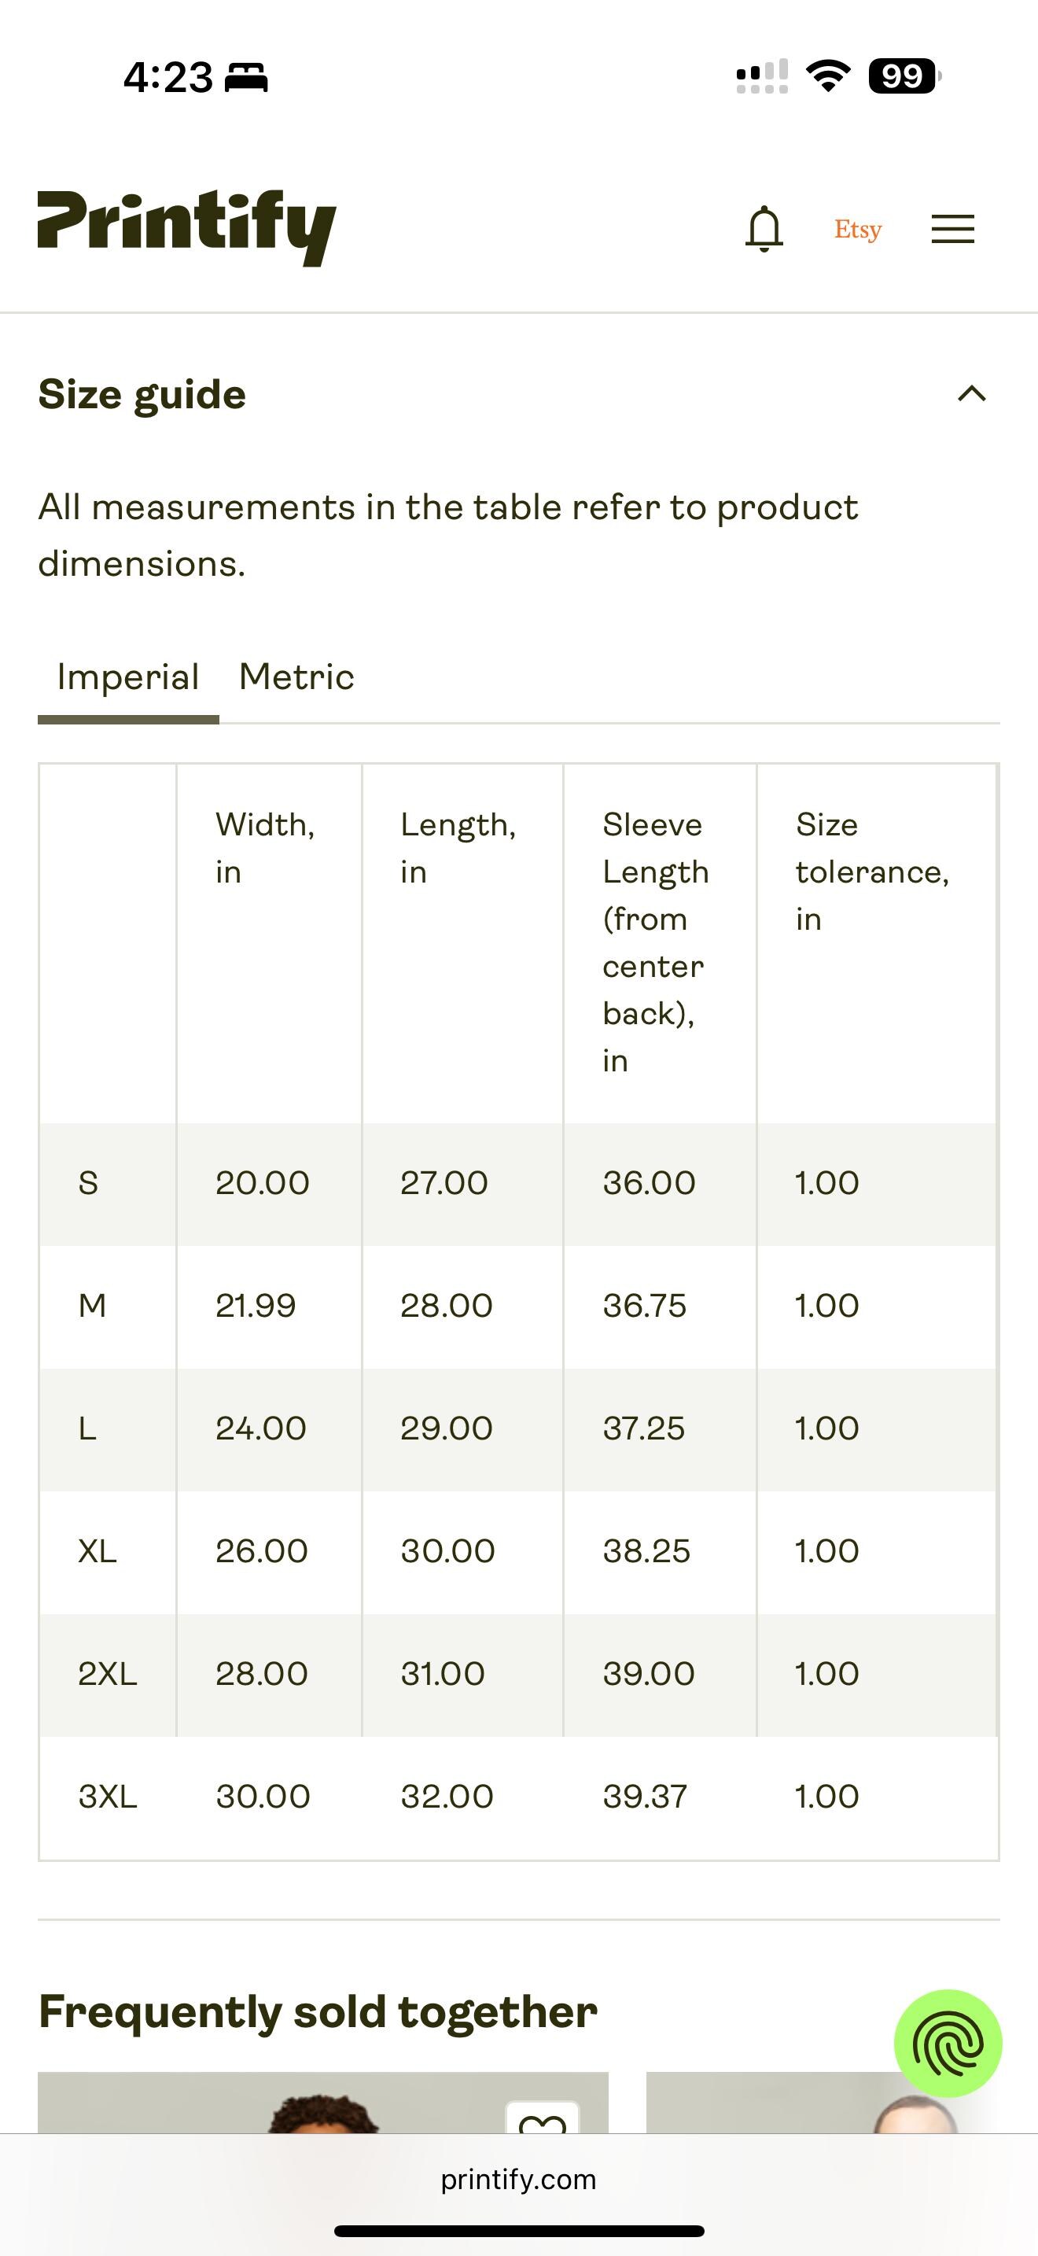Tap the Size guide heading

click(x=142, y=394)
